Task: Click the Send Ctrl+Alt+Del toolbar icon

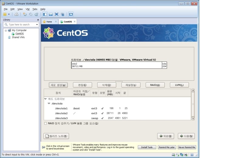Action: pos(16,14)
